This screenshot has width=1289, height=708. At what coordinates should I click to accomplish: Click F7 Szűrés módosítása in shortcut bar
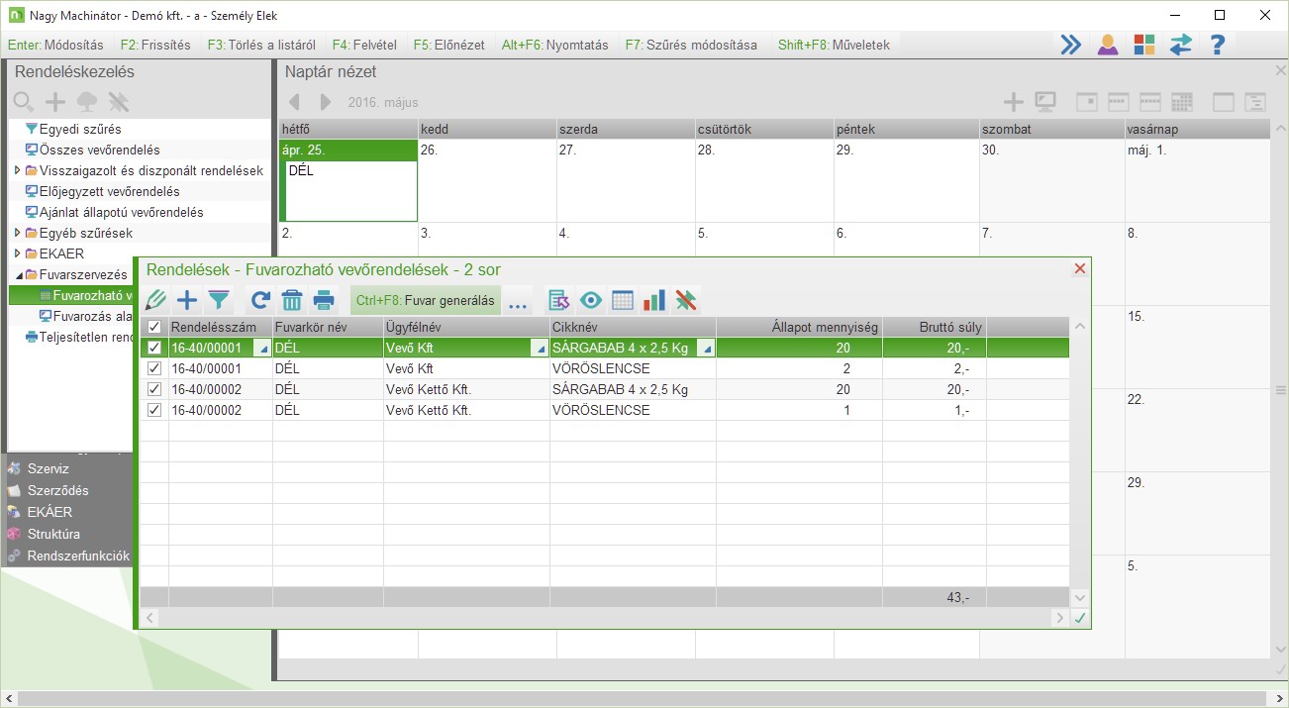click(x=691, y=45)
